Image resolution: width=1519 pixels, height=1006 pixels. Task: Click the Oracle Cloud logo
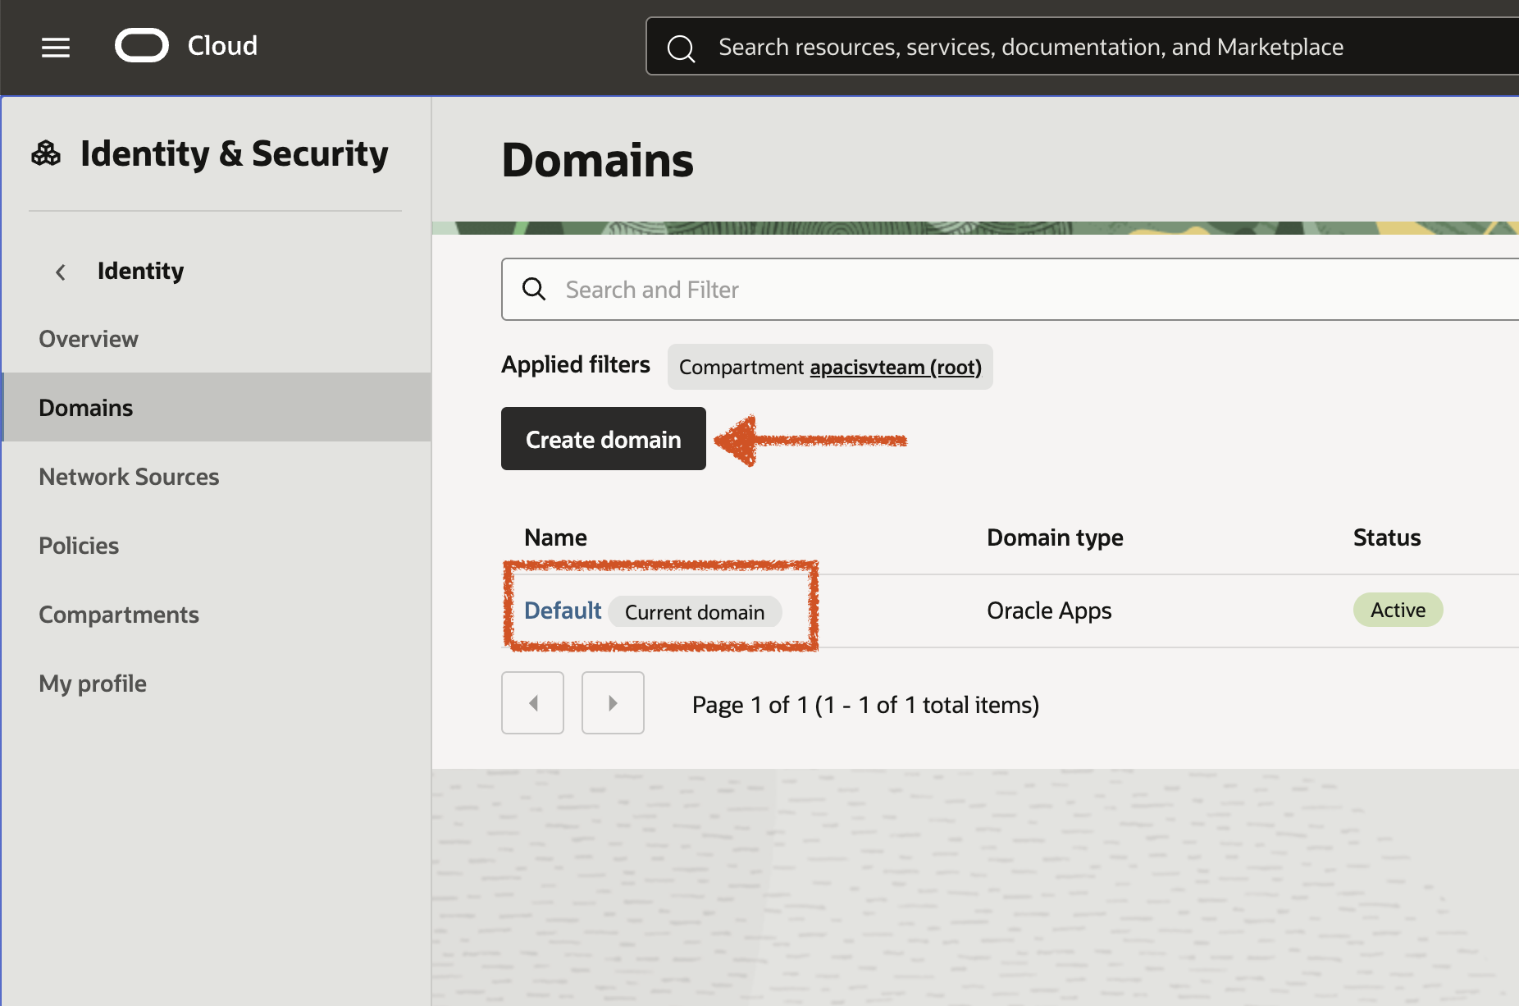[141, 45]
